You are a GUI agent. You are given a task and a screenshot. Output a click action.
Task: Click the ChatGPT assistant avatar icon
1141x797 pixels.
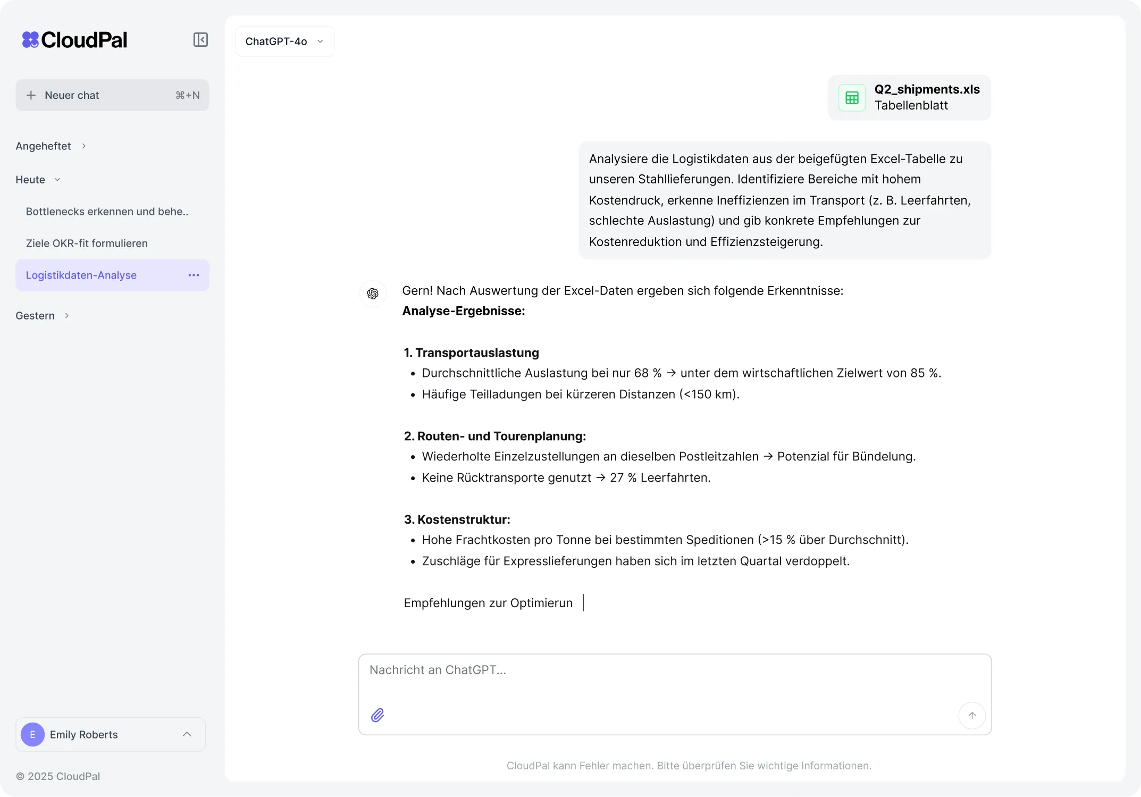(x=373, y=293)
